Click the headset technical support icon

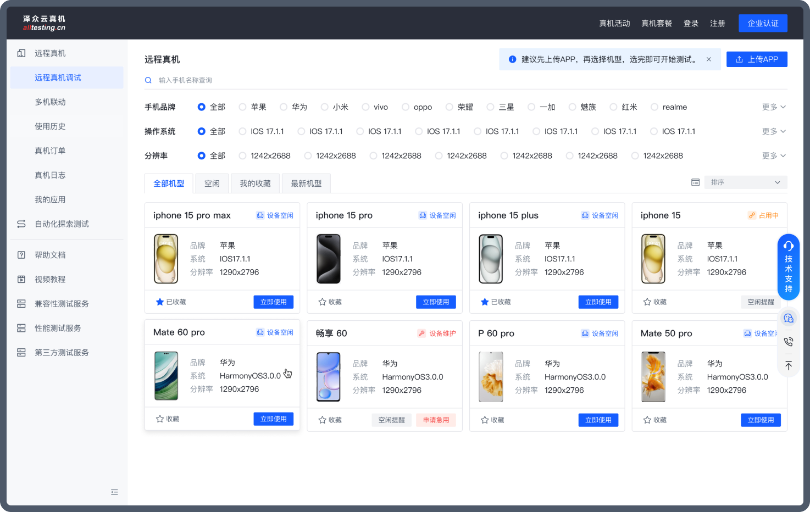[x=788, y=246]
